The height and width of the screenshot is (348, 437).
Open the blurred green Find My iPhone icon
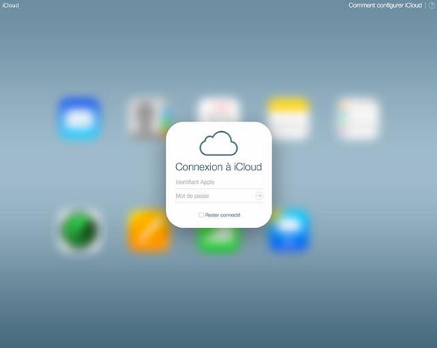tap(80, 230)
